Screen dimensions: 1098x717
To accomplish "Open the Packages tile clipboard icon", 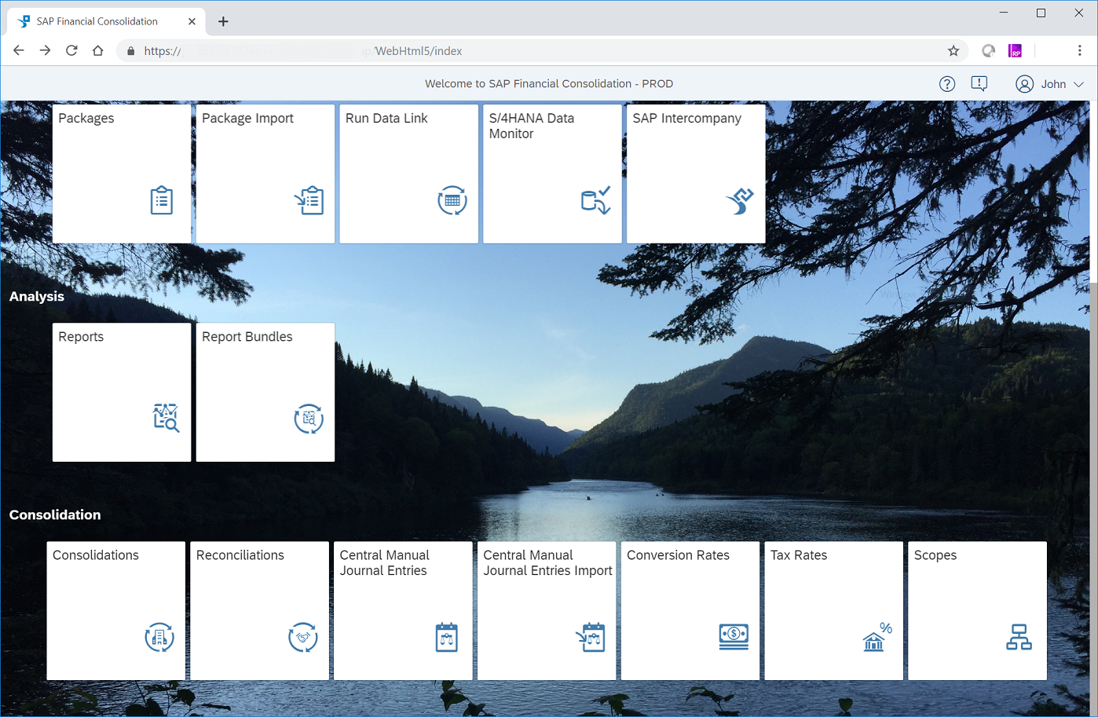I will click(x=162, y=200).
